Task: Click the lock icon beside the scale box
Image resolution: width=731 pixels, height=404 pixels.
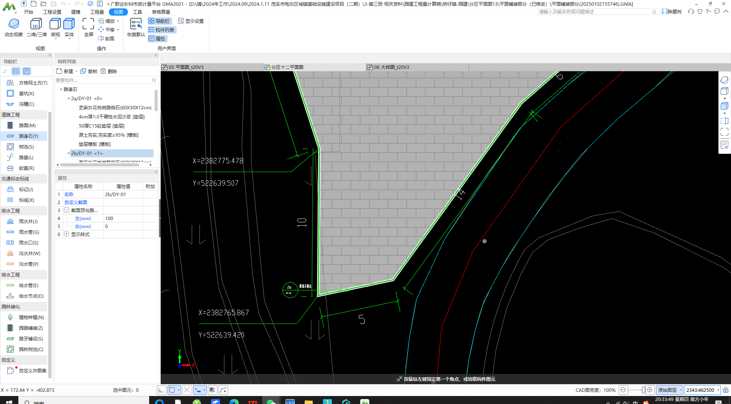Action: point(726,390)
